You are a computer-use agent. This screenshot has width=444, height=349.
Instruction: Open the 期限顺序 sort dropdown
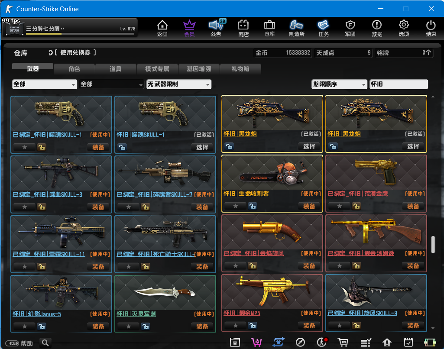(339, 84)
